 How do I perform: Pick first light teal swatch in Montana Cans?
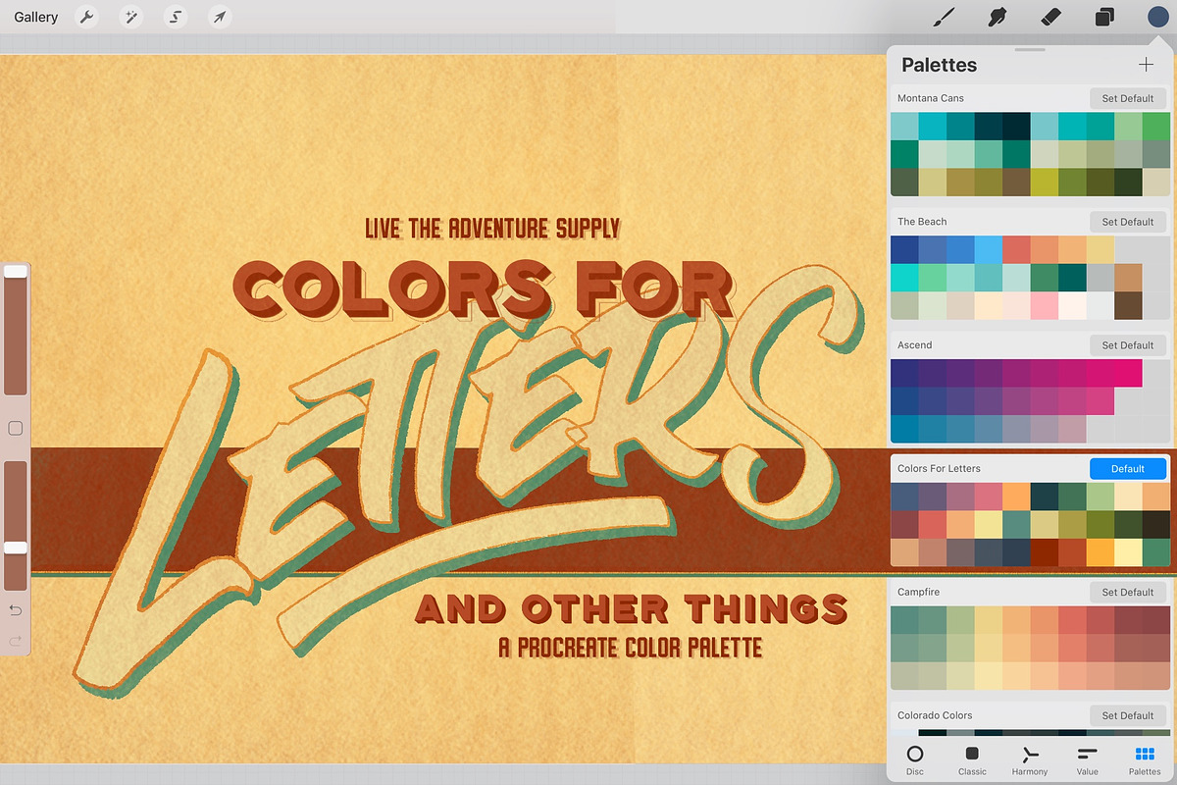point(904,126)
